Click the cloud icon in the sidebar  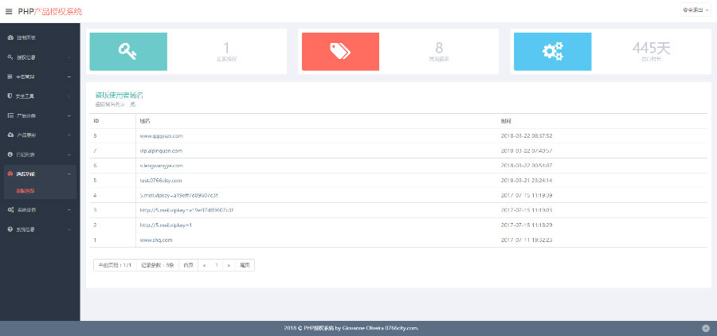click(10, 135)
